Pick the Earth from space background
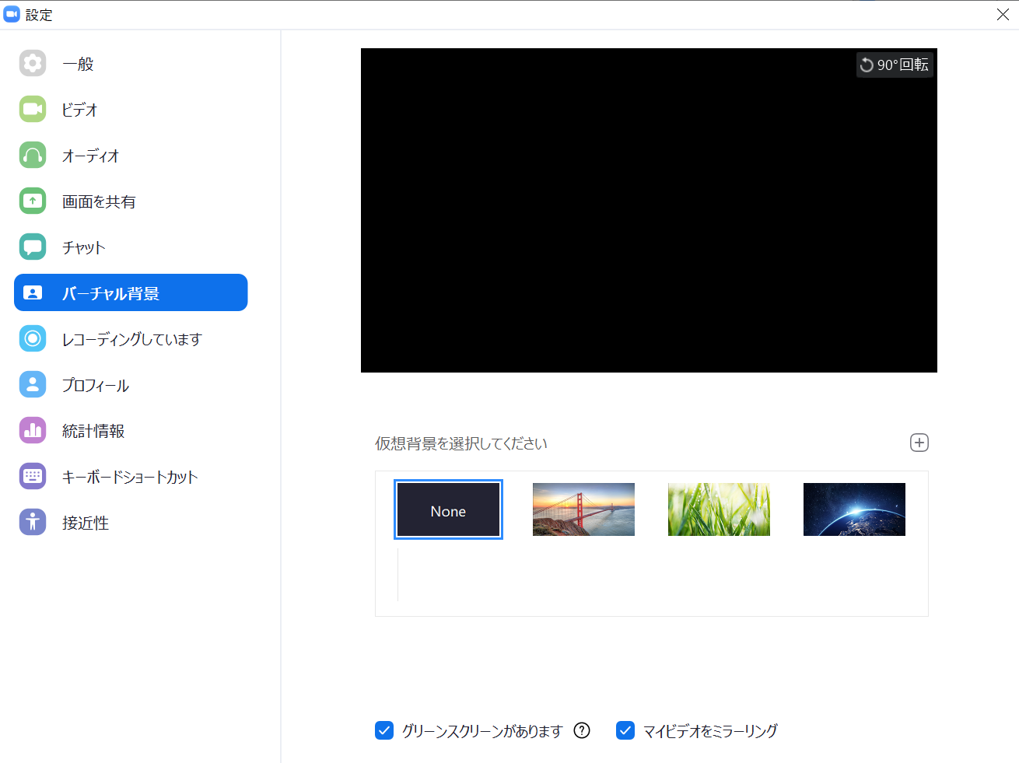Viewport: 1019px width, 763px height. (x=853, y=509)
